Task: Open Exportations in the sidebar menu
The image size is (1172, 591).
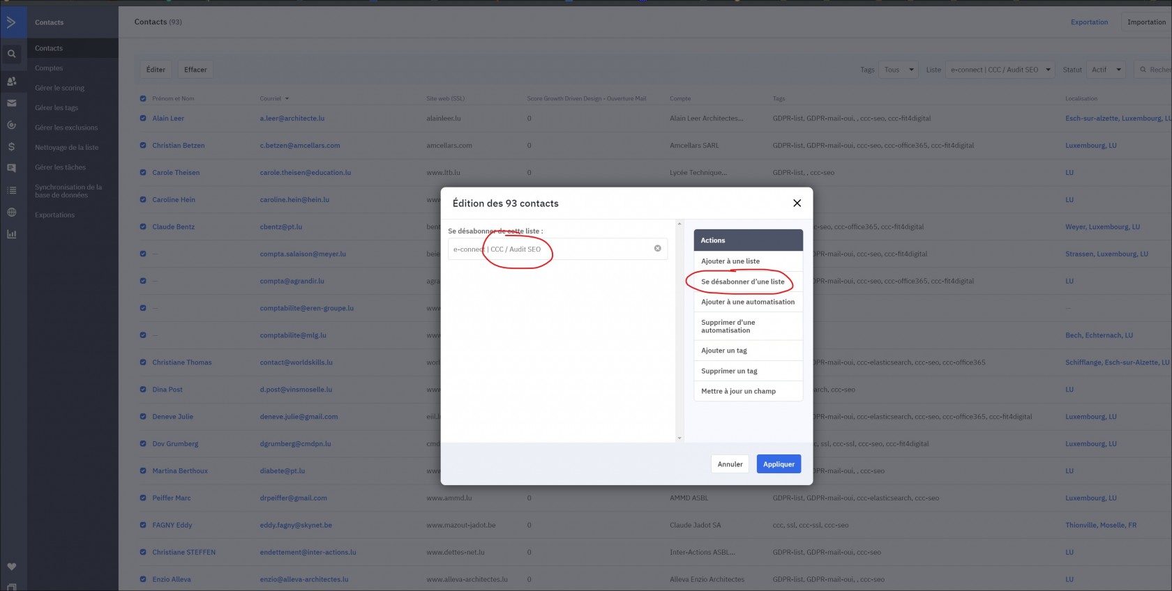Action: point(54,215)
